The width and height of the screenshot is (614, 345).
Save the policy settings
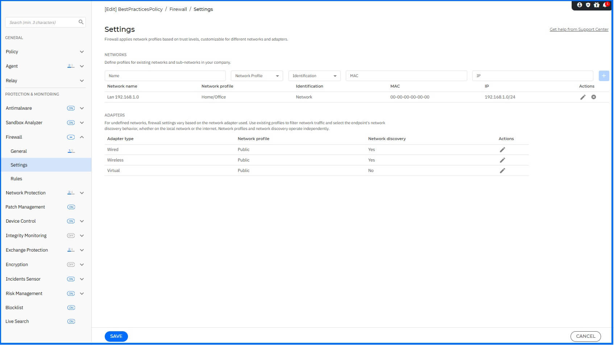point(116,336)
